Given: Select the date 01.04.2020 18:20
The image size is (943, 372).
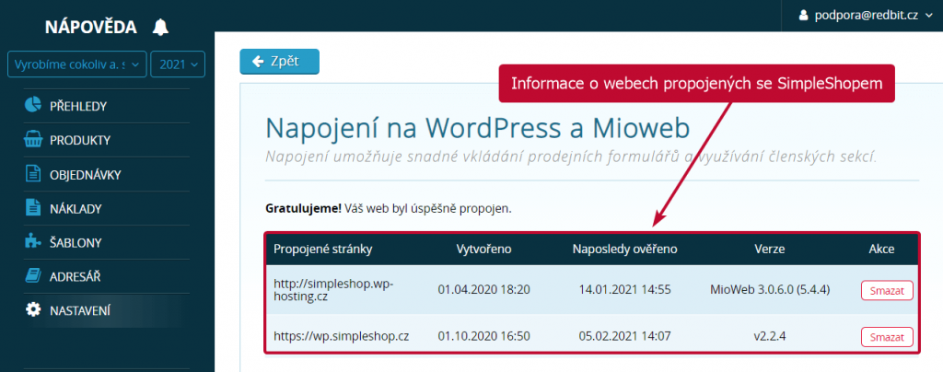Looking at the screenshot, I should point(483,290).
